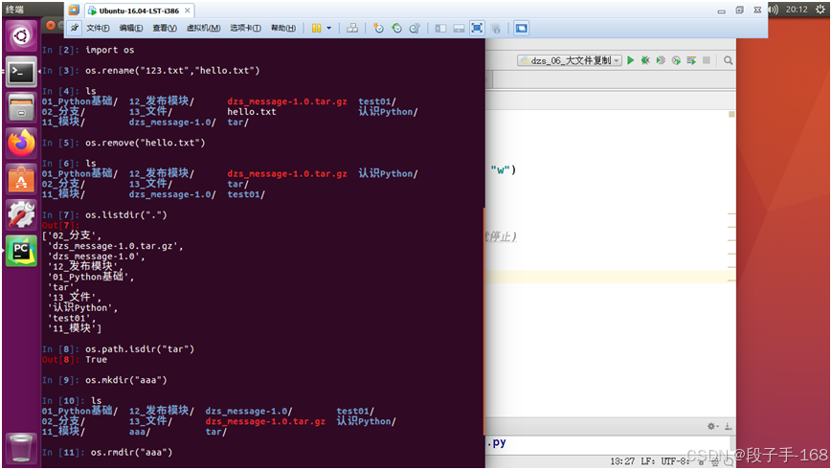Open Ubuntu Software center from launcher
Viewport: 832px width, 470px height.
pyautogui.click(x=21, y=179)
